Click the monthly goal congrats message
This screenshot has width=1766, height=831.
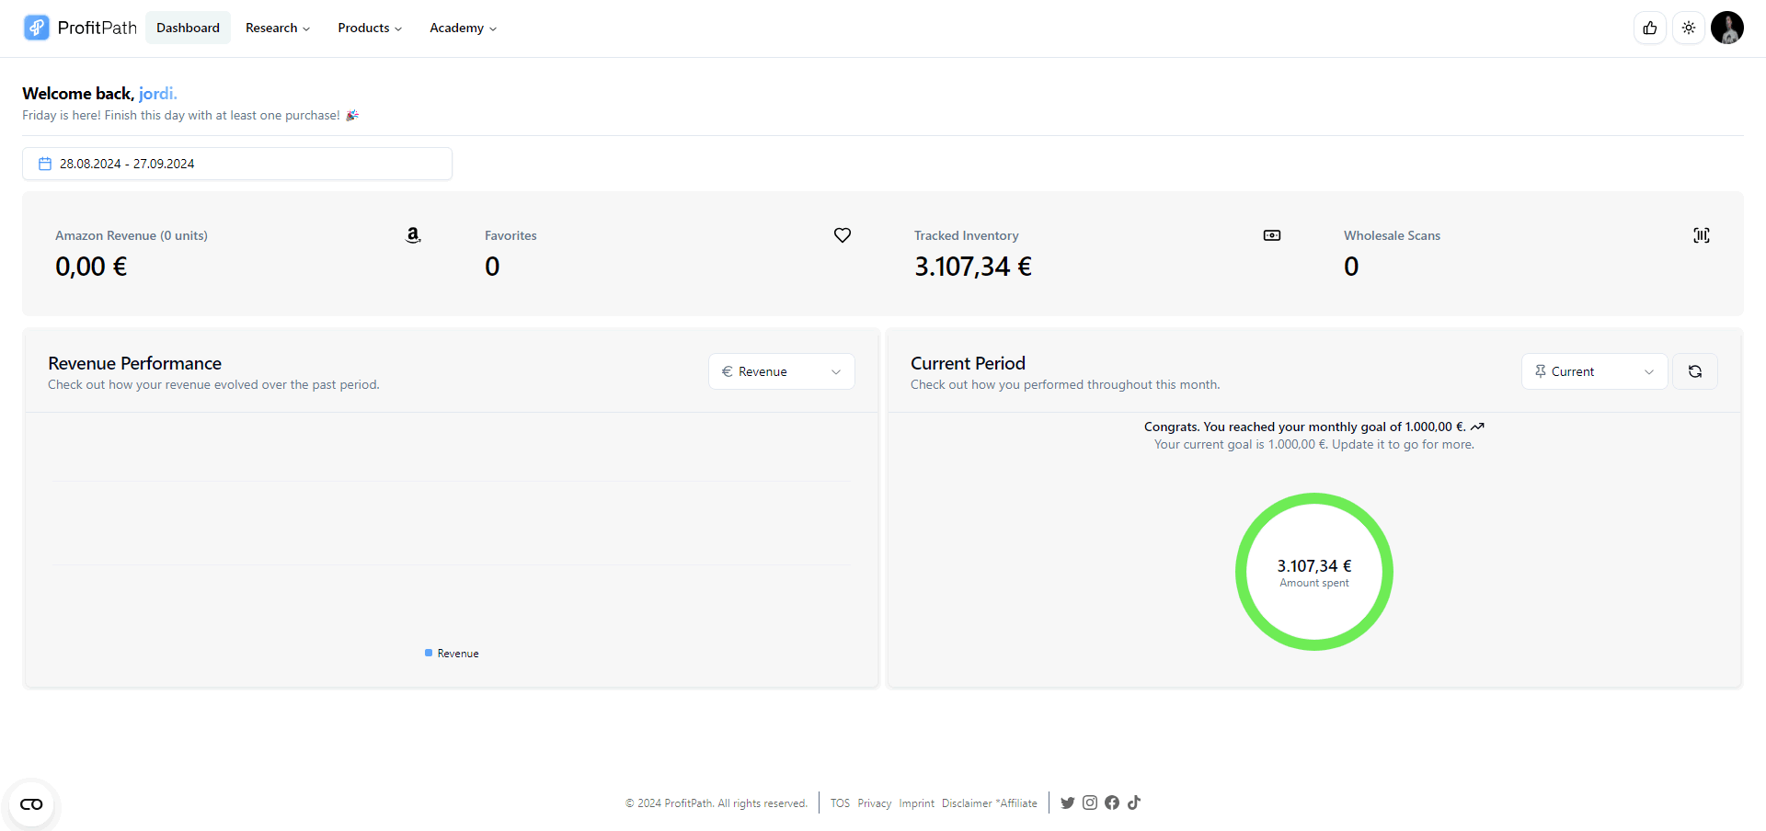1314,427
